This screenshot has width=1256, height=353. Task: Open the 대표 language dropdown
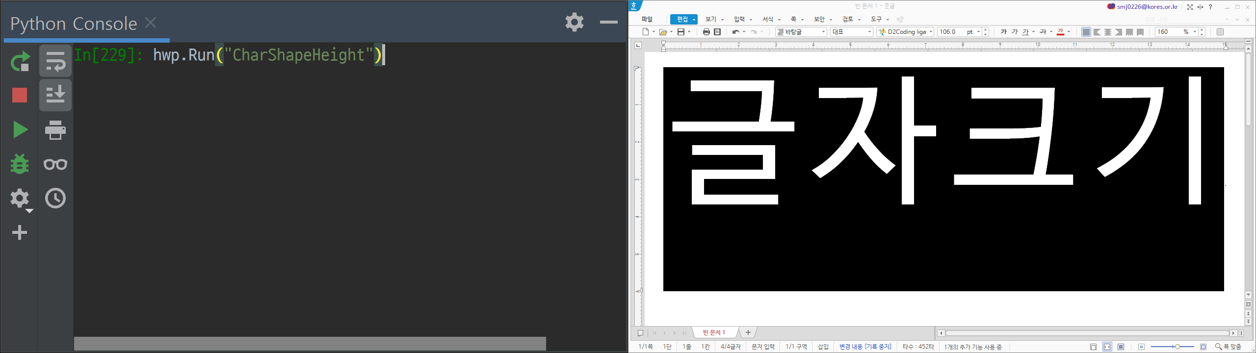click(x=852, y=32)
